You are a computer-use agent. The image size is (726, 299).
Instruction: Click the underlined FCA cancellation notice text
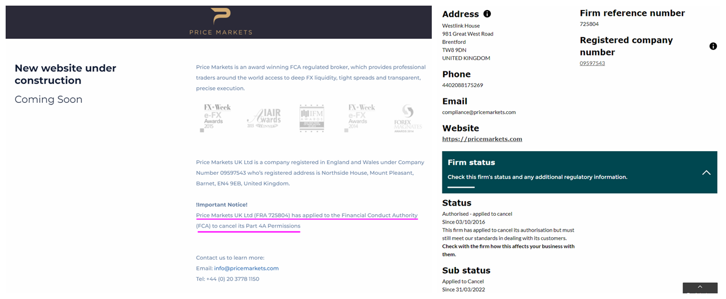307,221
